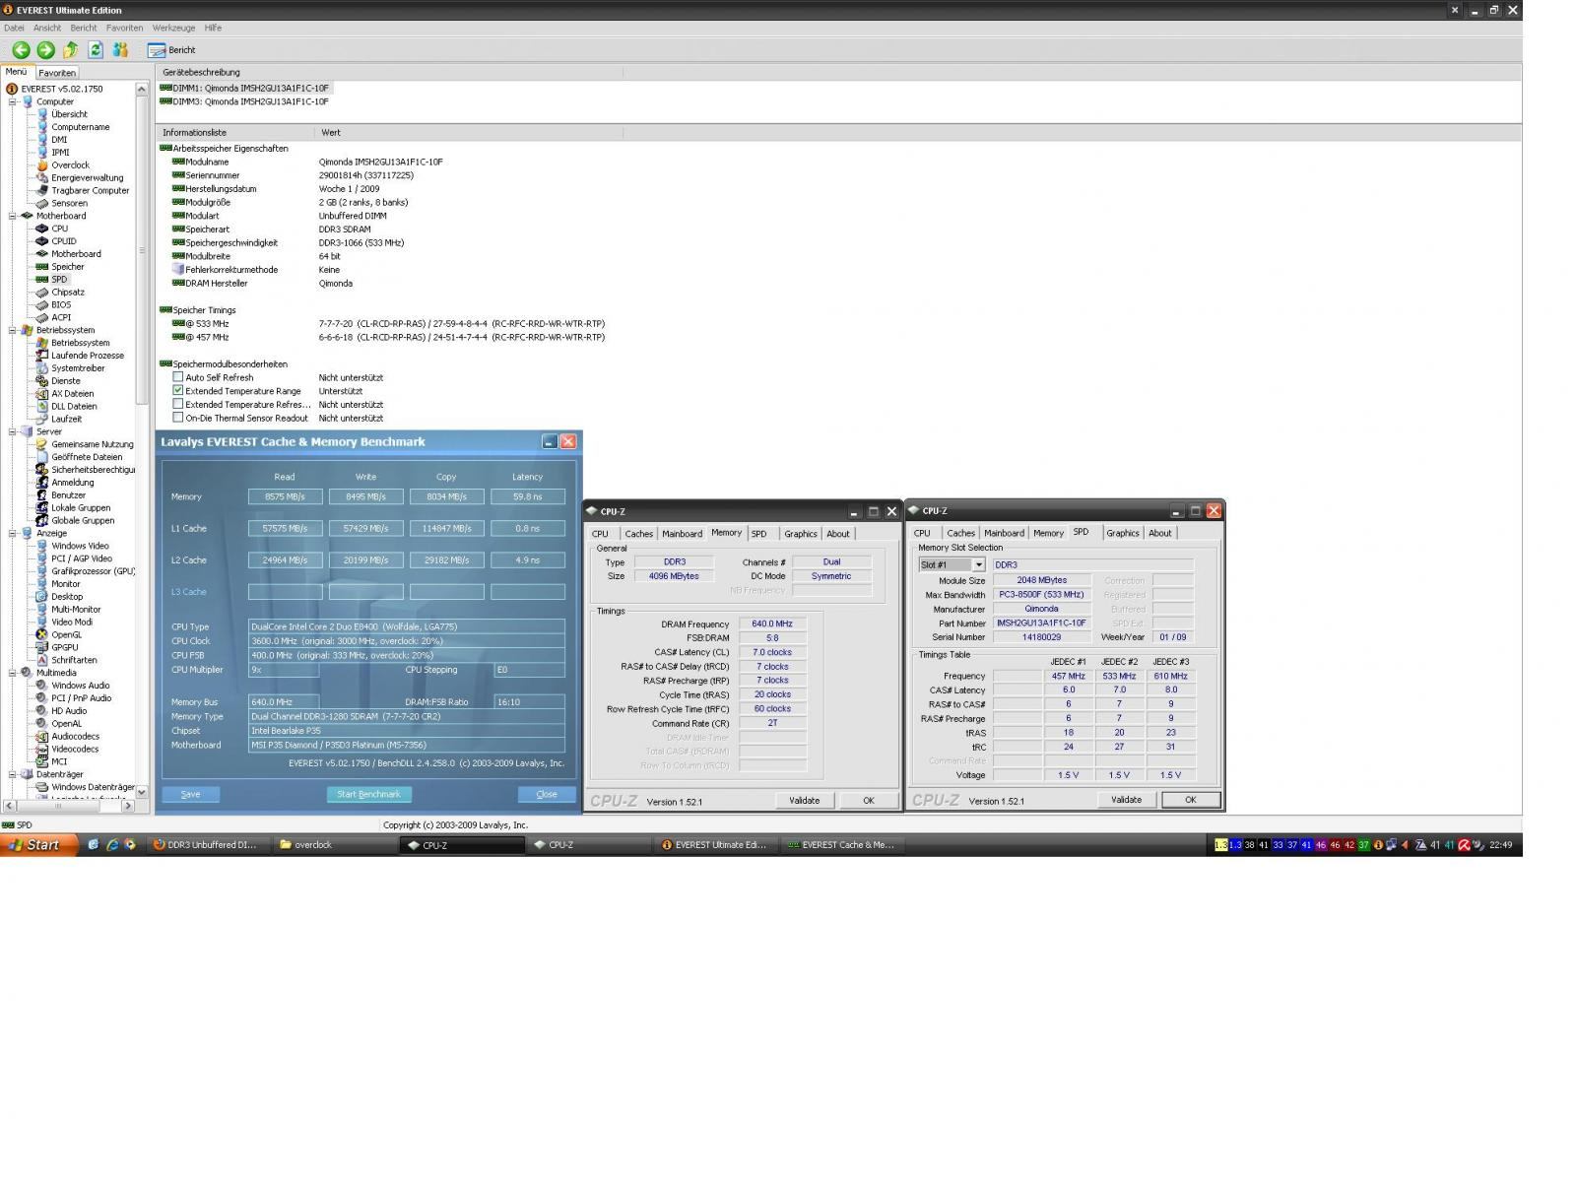Collapse the Computer tree node

tap(13, 101)
